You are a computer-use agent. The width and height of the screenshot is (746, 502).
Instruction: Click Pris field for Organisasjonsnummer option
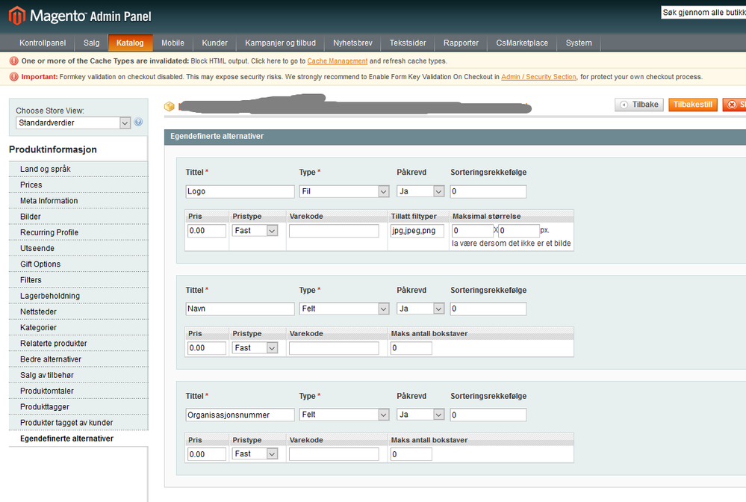[x=207, y=454]
